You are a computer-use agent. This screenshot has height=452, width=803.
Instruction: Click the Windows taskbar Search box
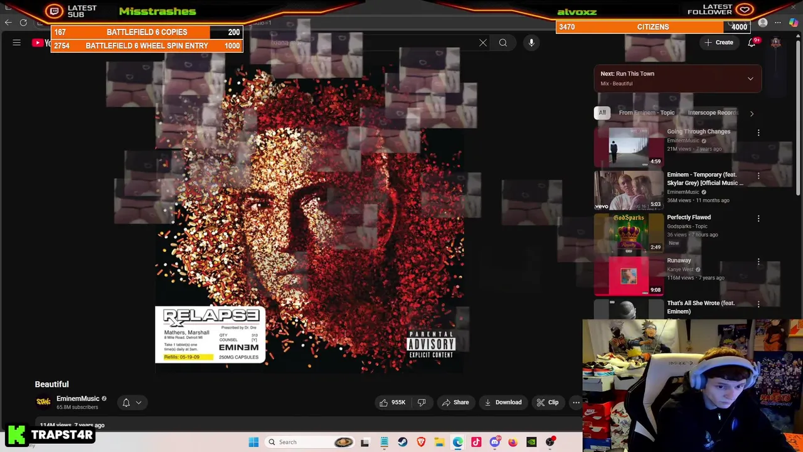pos(310,442)
